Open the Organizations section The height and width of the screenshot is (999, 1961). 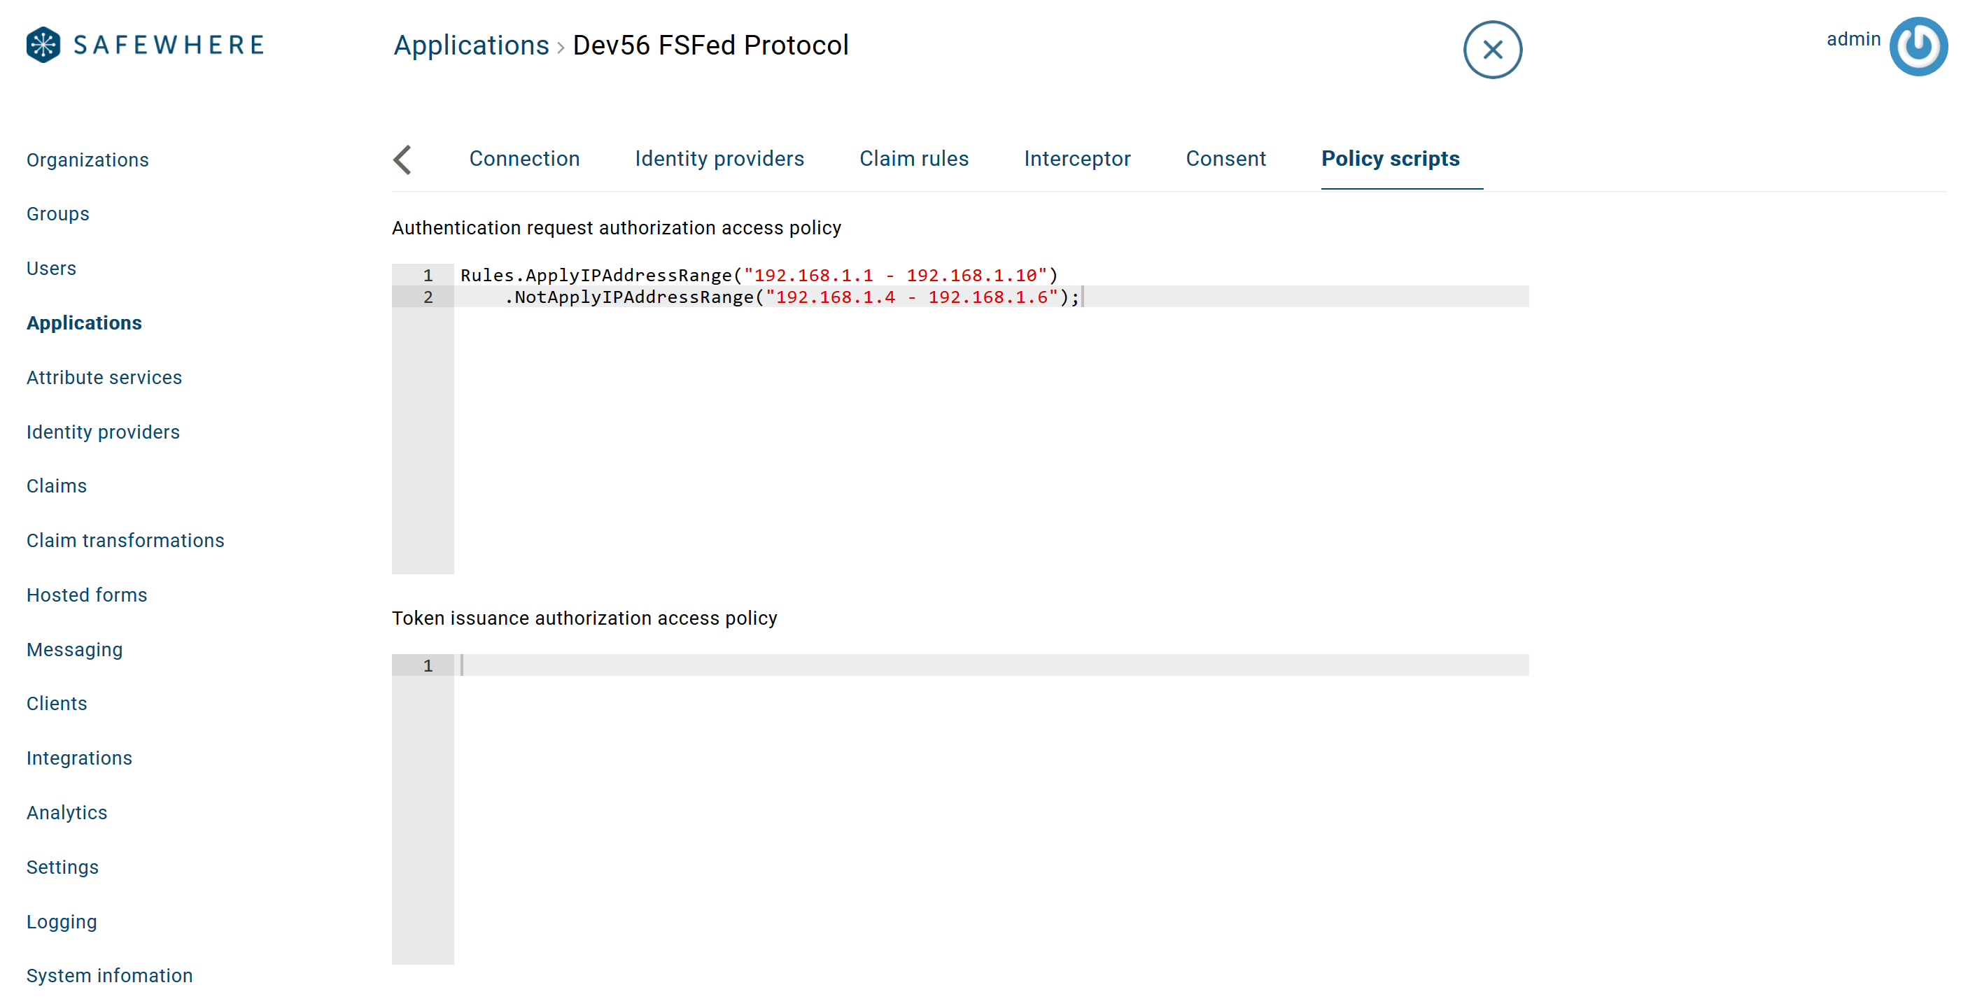coord(88,160)
